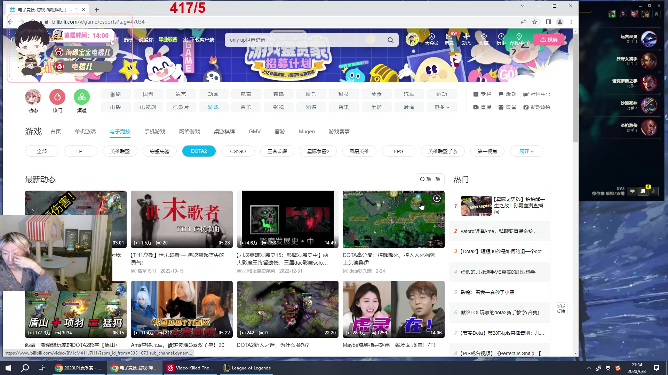Image resolution: width=668 pixels, height=375 pixels.
Task: Open the 动态 fan icon in header
Action: [x=467, y=39]
